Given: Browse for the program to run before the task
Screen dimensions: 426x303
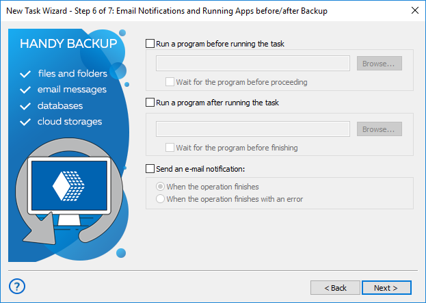Looking at the screenshot, I should [x=379, y=64].
